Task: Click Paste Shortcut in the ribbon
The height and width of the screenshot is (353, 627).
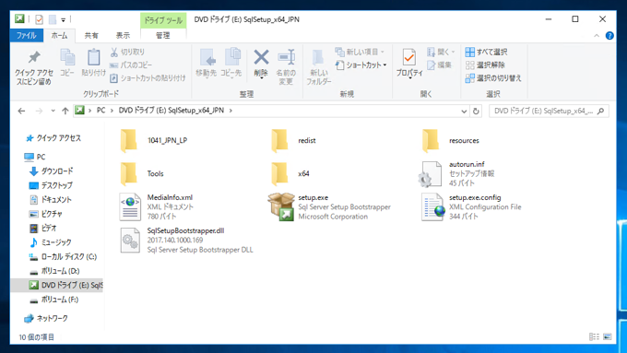Action: coord(148,78)
